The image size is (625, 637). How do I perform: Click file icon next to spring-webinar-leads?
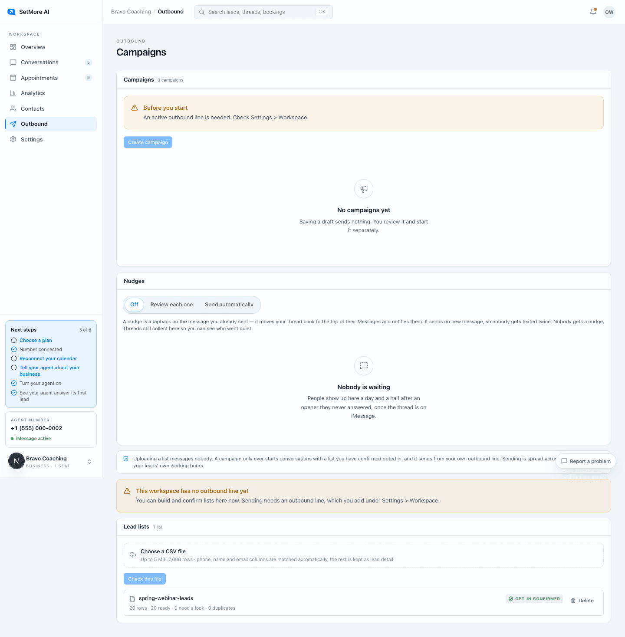point(132,599)
